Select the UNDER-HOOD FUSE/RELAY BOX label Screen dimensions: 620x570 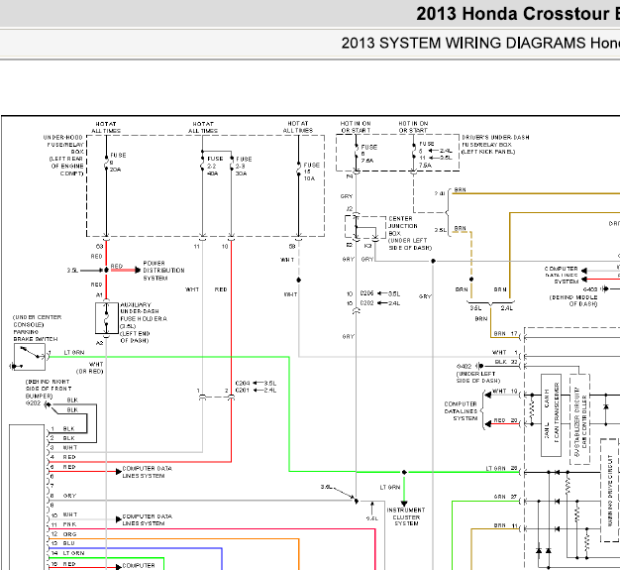pyautogui.click(x=63, y=156)
